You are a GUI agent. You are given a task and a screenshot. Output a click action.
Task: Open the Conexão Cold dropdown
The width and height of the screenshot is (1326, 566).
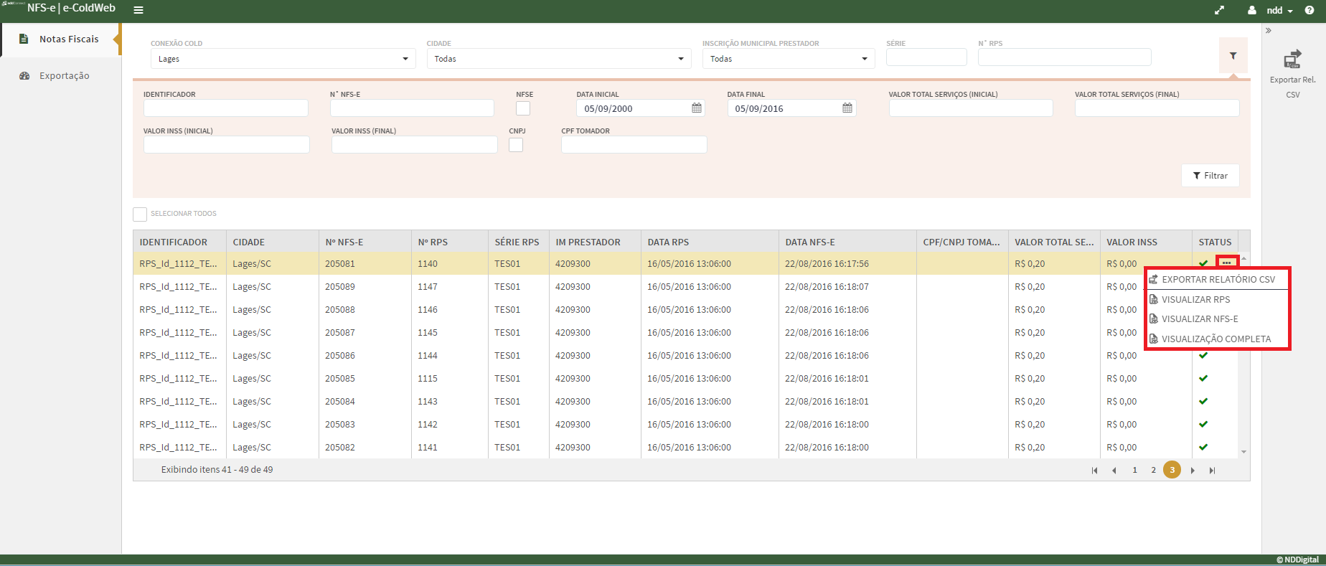[283, 59]
